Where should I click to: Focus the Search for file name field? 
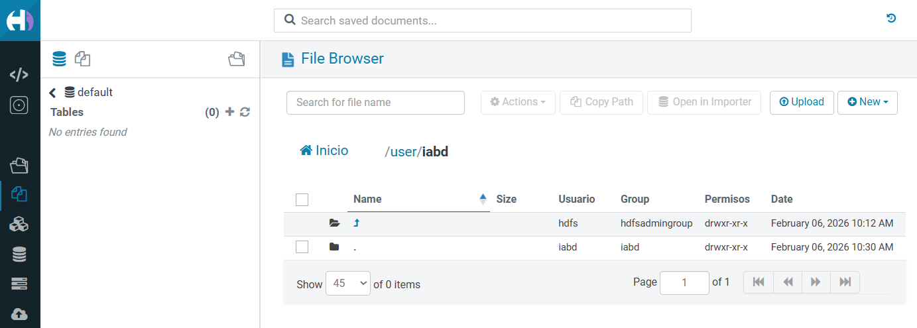tap(375, 102)
